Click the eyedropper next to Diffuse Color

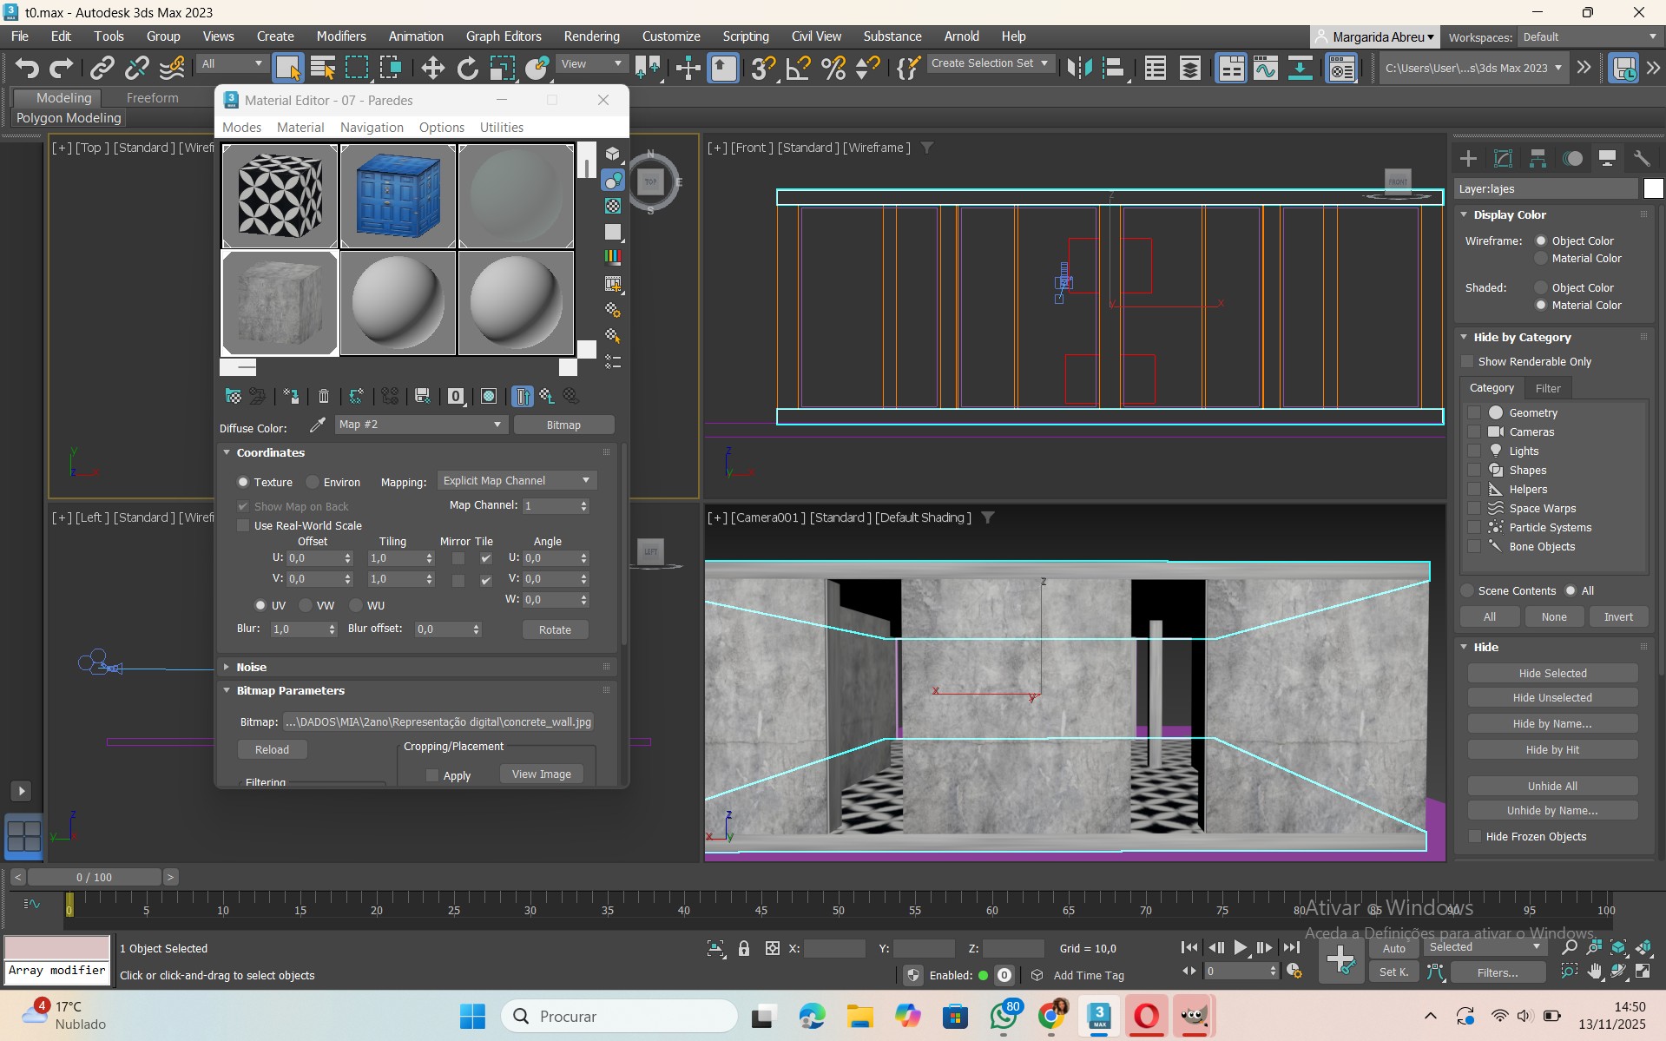click(x=318, y=425)
